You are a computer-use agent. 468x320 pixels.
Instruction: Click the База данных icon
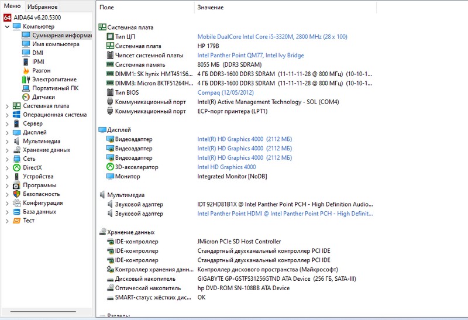pos(16,212)
